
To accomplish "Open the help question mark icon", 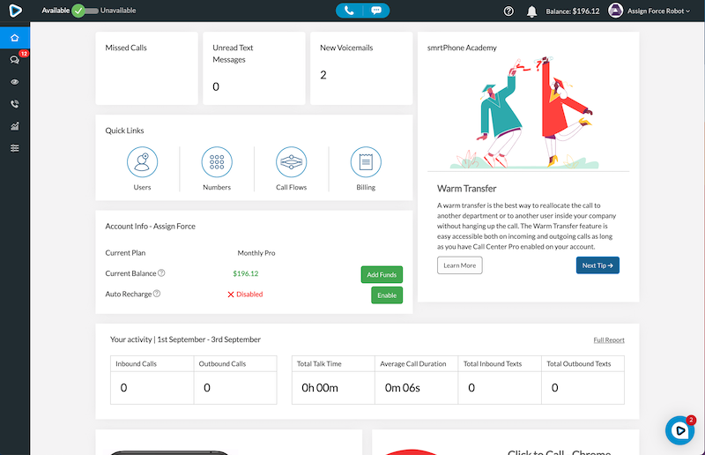I will [508, 11].
